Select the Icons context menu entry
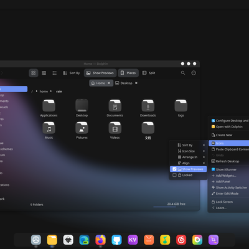 (x=228, y=143)
